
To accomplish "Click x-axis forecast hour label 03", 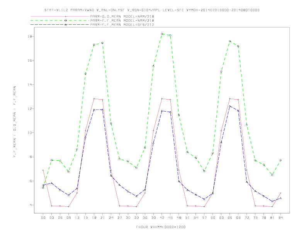I will tap(51, 218).
